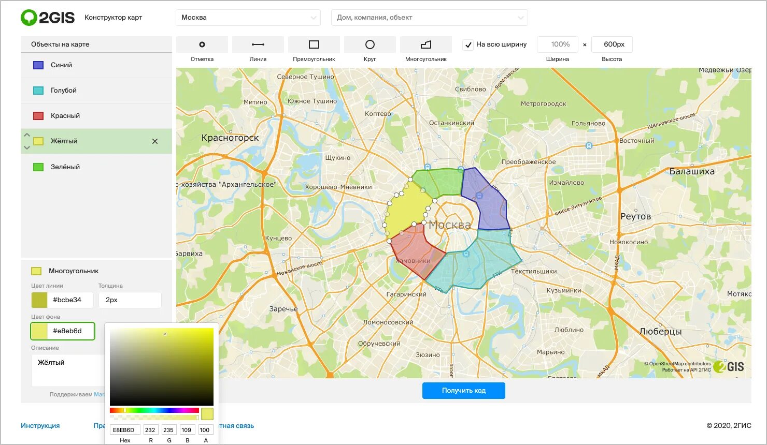Select the Прямоугольник rectangle tool
767x445 pixels.
point(314,44)
